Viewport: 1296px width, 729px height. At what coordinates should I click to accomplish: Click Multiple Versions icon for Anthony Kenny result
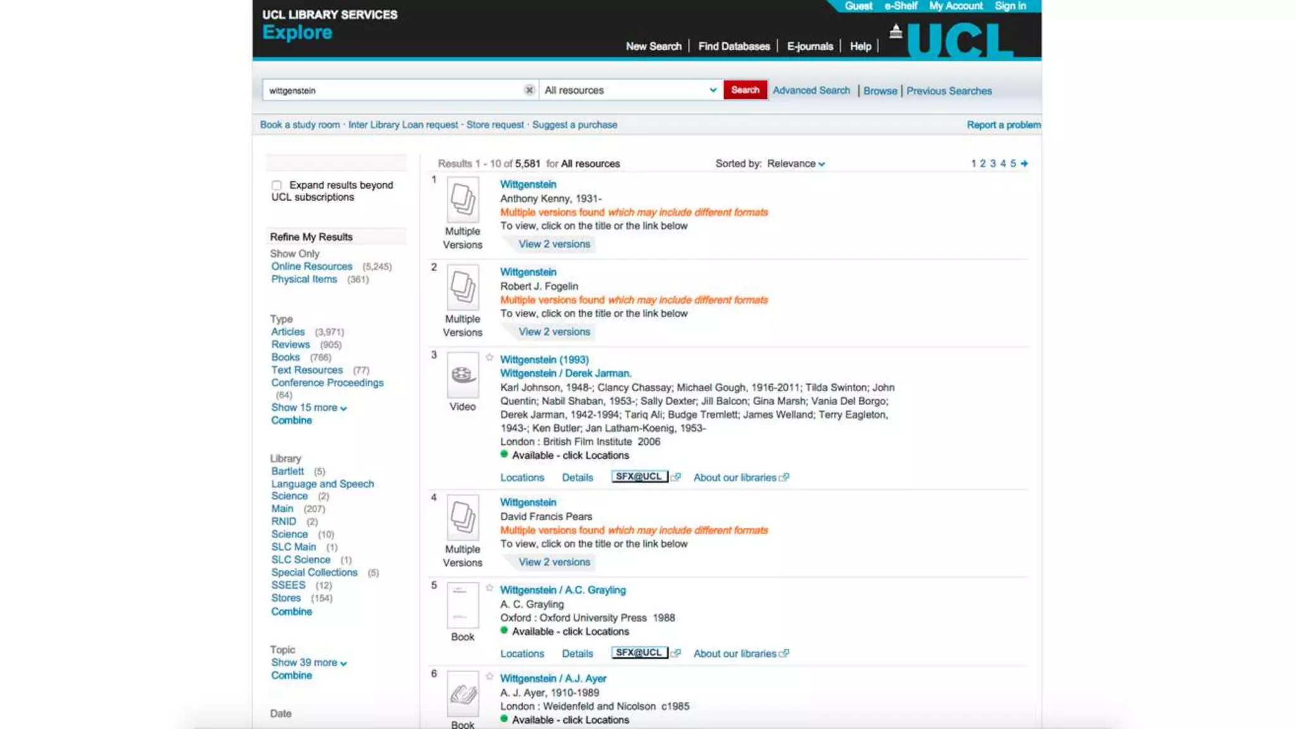463,200
